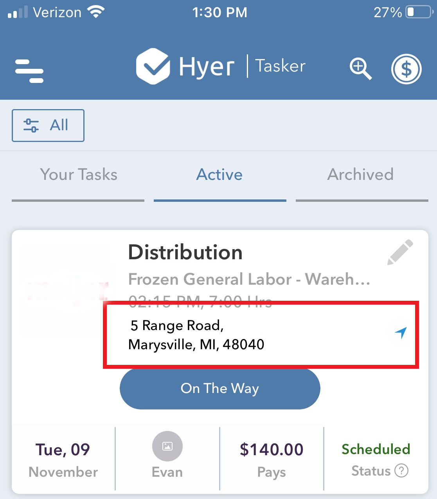Tap the blue navigation arrow icon
Viewport: 437px width, 499px height.
(x=401, y=333)
